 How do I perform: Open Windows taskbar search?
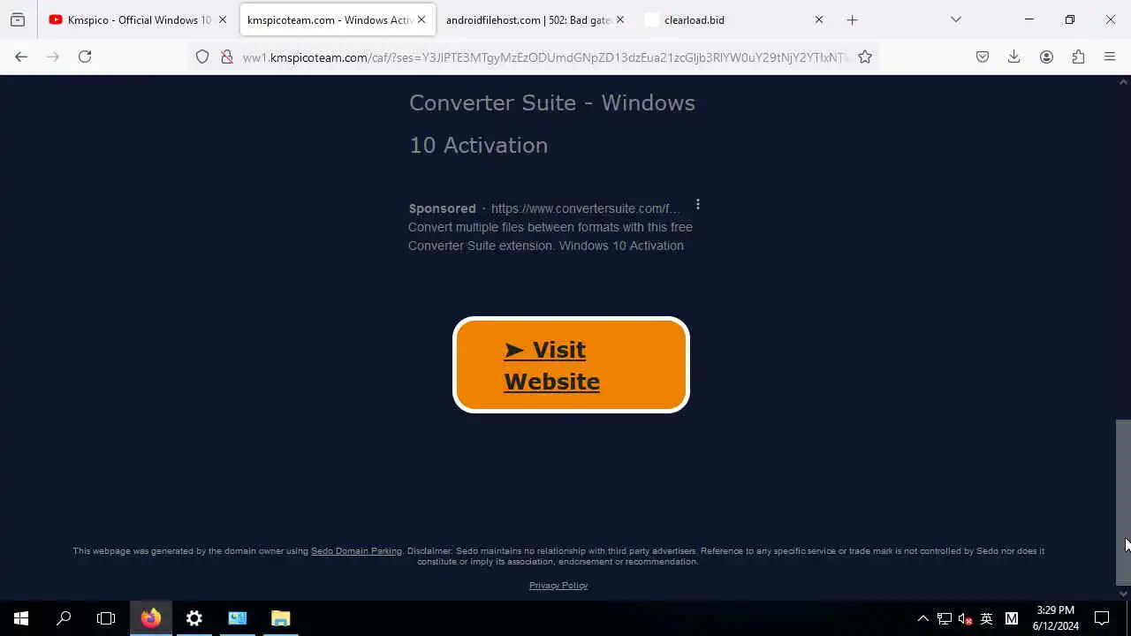click(64, 618)
